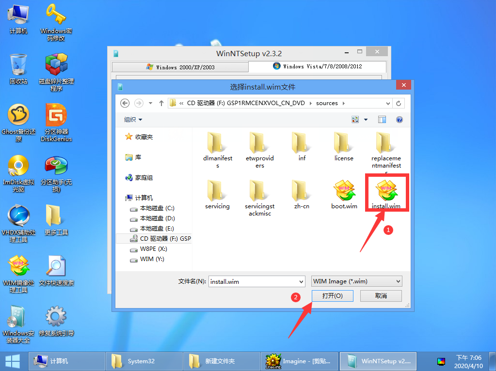Click the 打开(O) open button
This screenshot has height=371, width=496.
click(332, 296)
